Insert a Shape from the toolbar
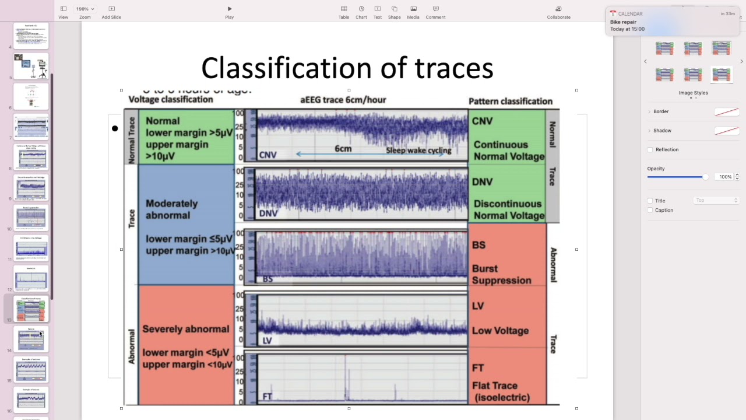The height and width of the screenshot is (420, 746). point(395,12)
